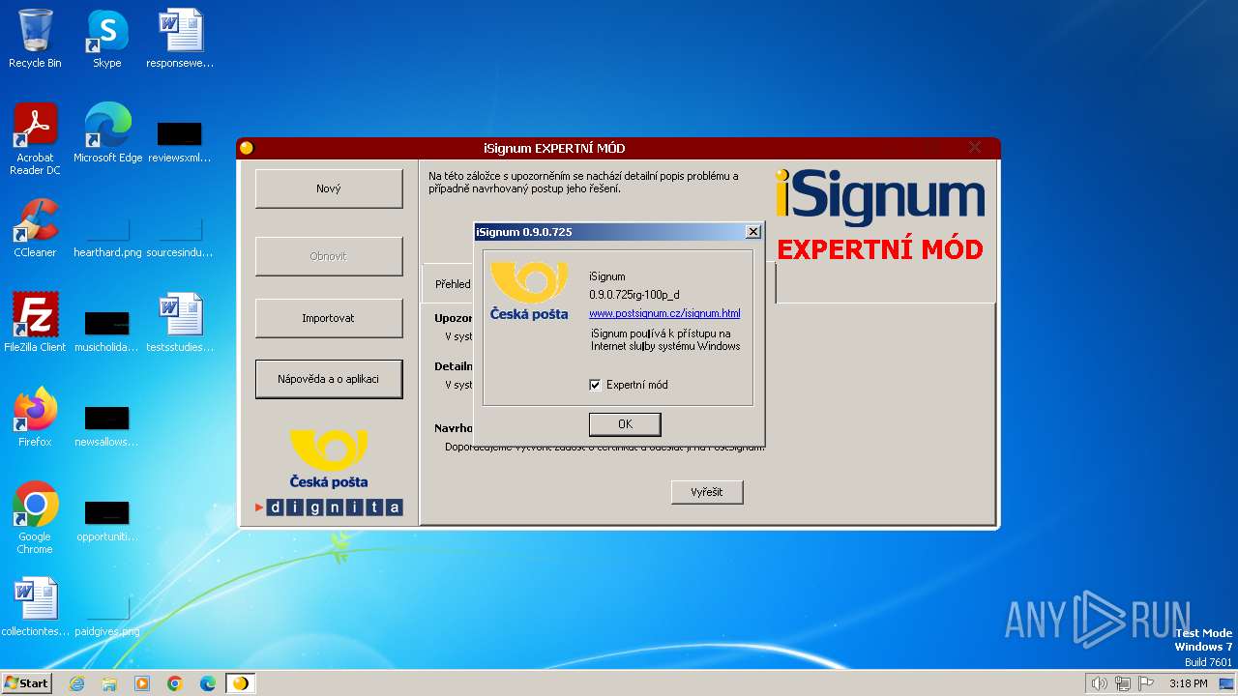Open the Firefox desktop shortcut

tap(35, 418)
